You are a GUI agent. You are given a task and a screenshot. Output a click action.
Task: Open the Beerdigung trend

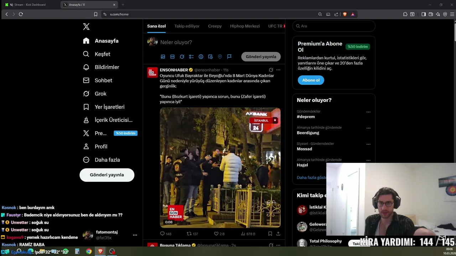[x=308, y=133]
